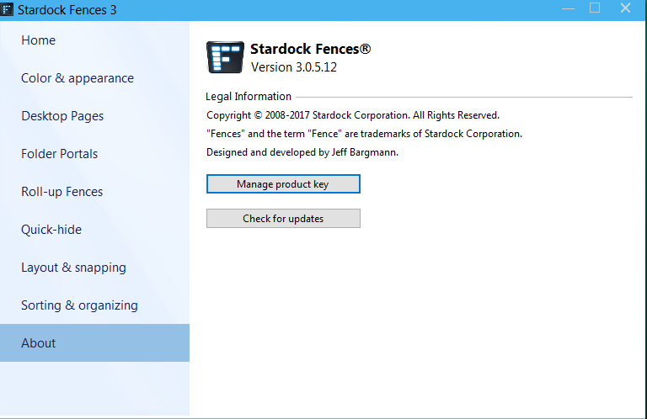The image size is (647, 419).
Task: Maximize the Stardock Fences 3 window
Action: pyautogui.click(x=594, y=8)
